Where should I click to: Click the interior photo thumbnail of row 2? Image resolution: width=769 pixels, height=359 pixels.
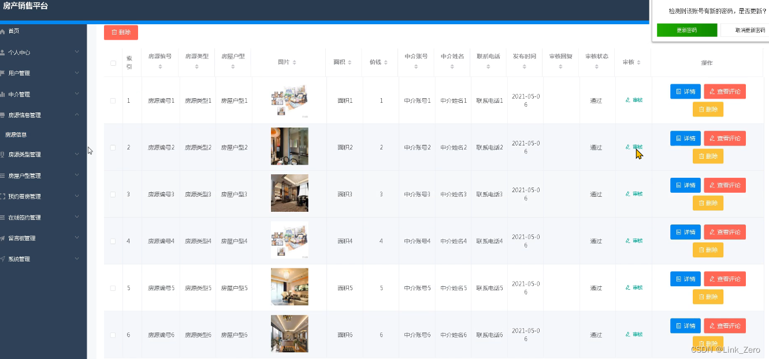click(x=289, y=146)
